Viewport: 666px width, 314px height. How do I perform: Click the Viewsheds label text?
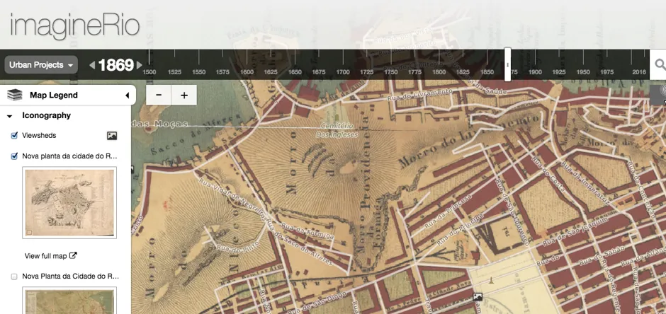tap(39, 136)
